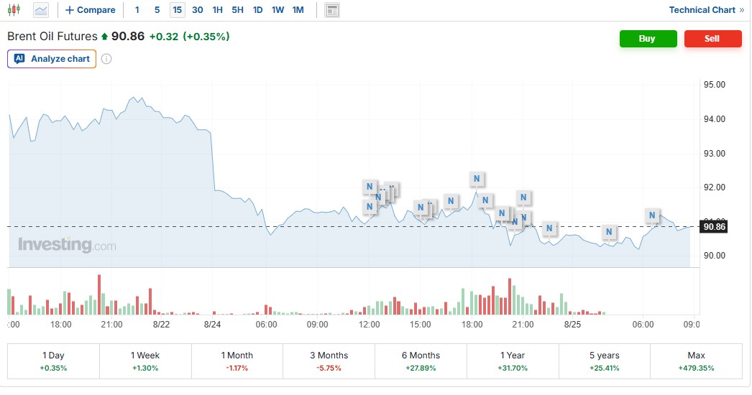Switch to the 1H interval
The height and width of the screenshot is (395, 752).
tap(217, 10)
